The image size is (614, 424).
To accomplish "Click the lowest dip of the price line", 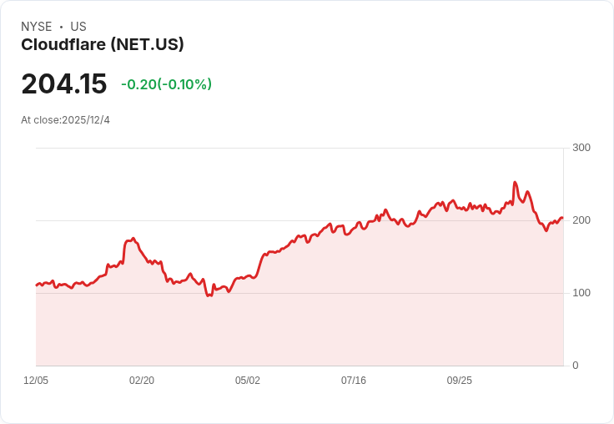I will click(208, 295).
